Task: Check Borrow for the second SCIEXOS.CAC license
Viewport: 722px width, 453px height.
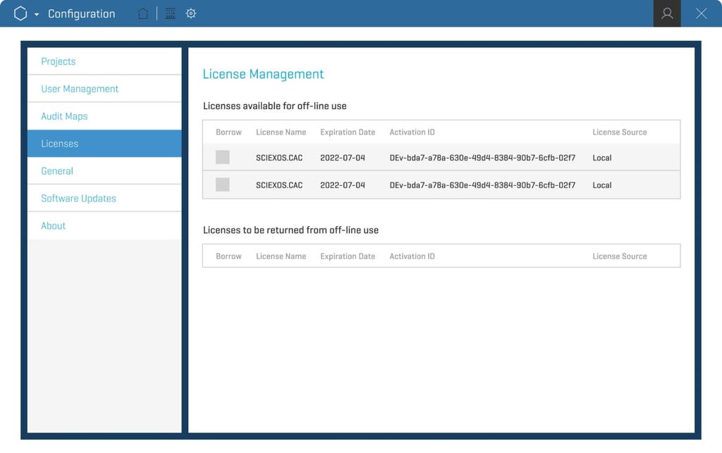Action: (x=223, y=185)
